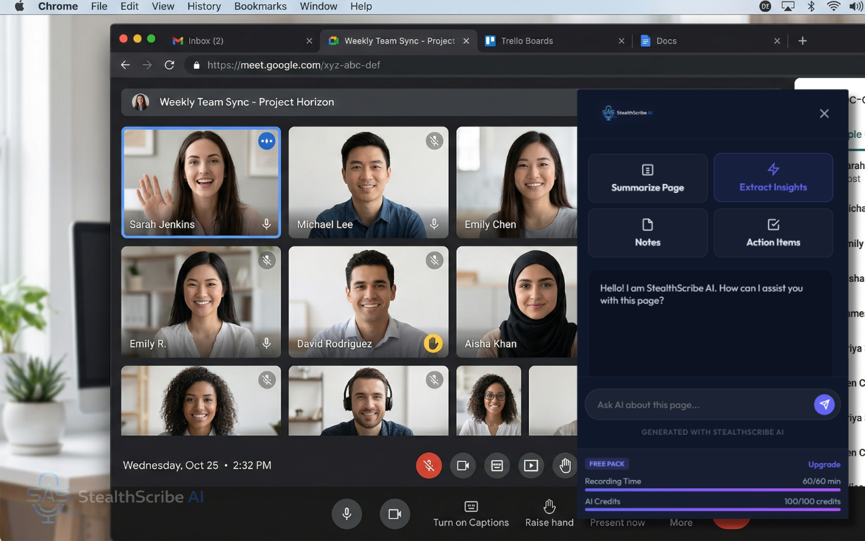Image resolution: width=865 pixels, height=541 pixels.
Task: Mute Sarah Jenkins' microphone on her tile
Action: [267, 224]
